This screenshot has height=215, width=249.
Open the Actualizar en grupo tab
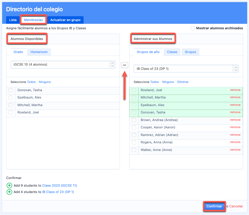(x=65, y=20)
